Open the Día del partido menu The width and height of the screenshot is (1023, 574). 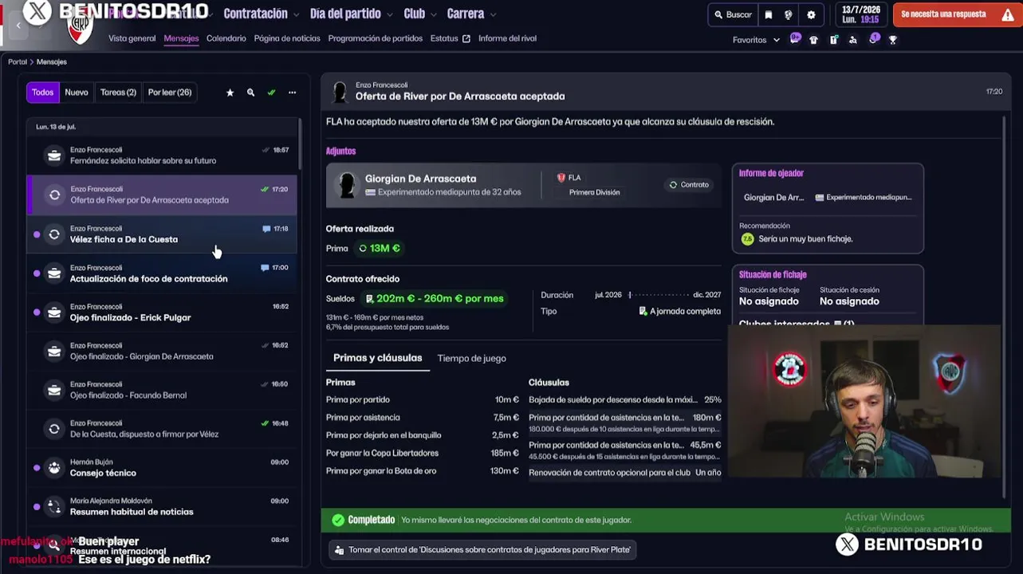pos(351,14)
